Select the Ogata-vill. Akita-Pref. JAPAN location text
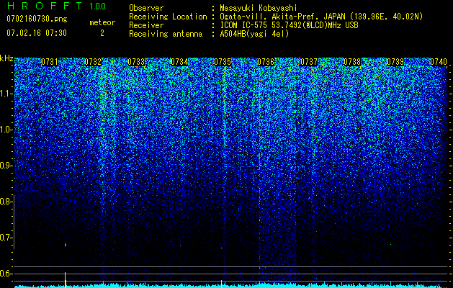Viewport: 453px width, 288px height. [321, 17]
